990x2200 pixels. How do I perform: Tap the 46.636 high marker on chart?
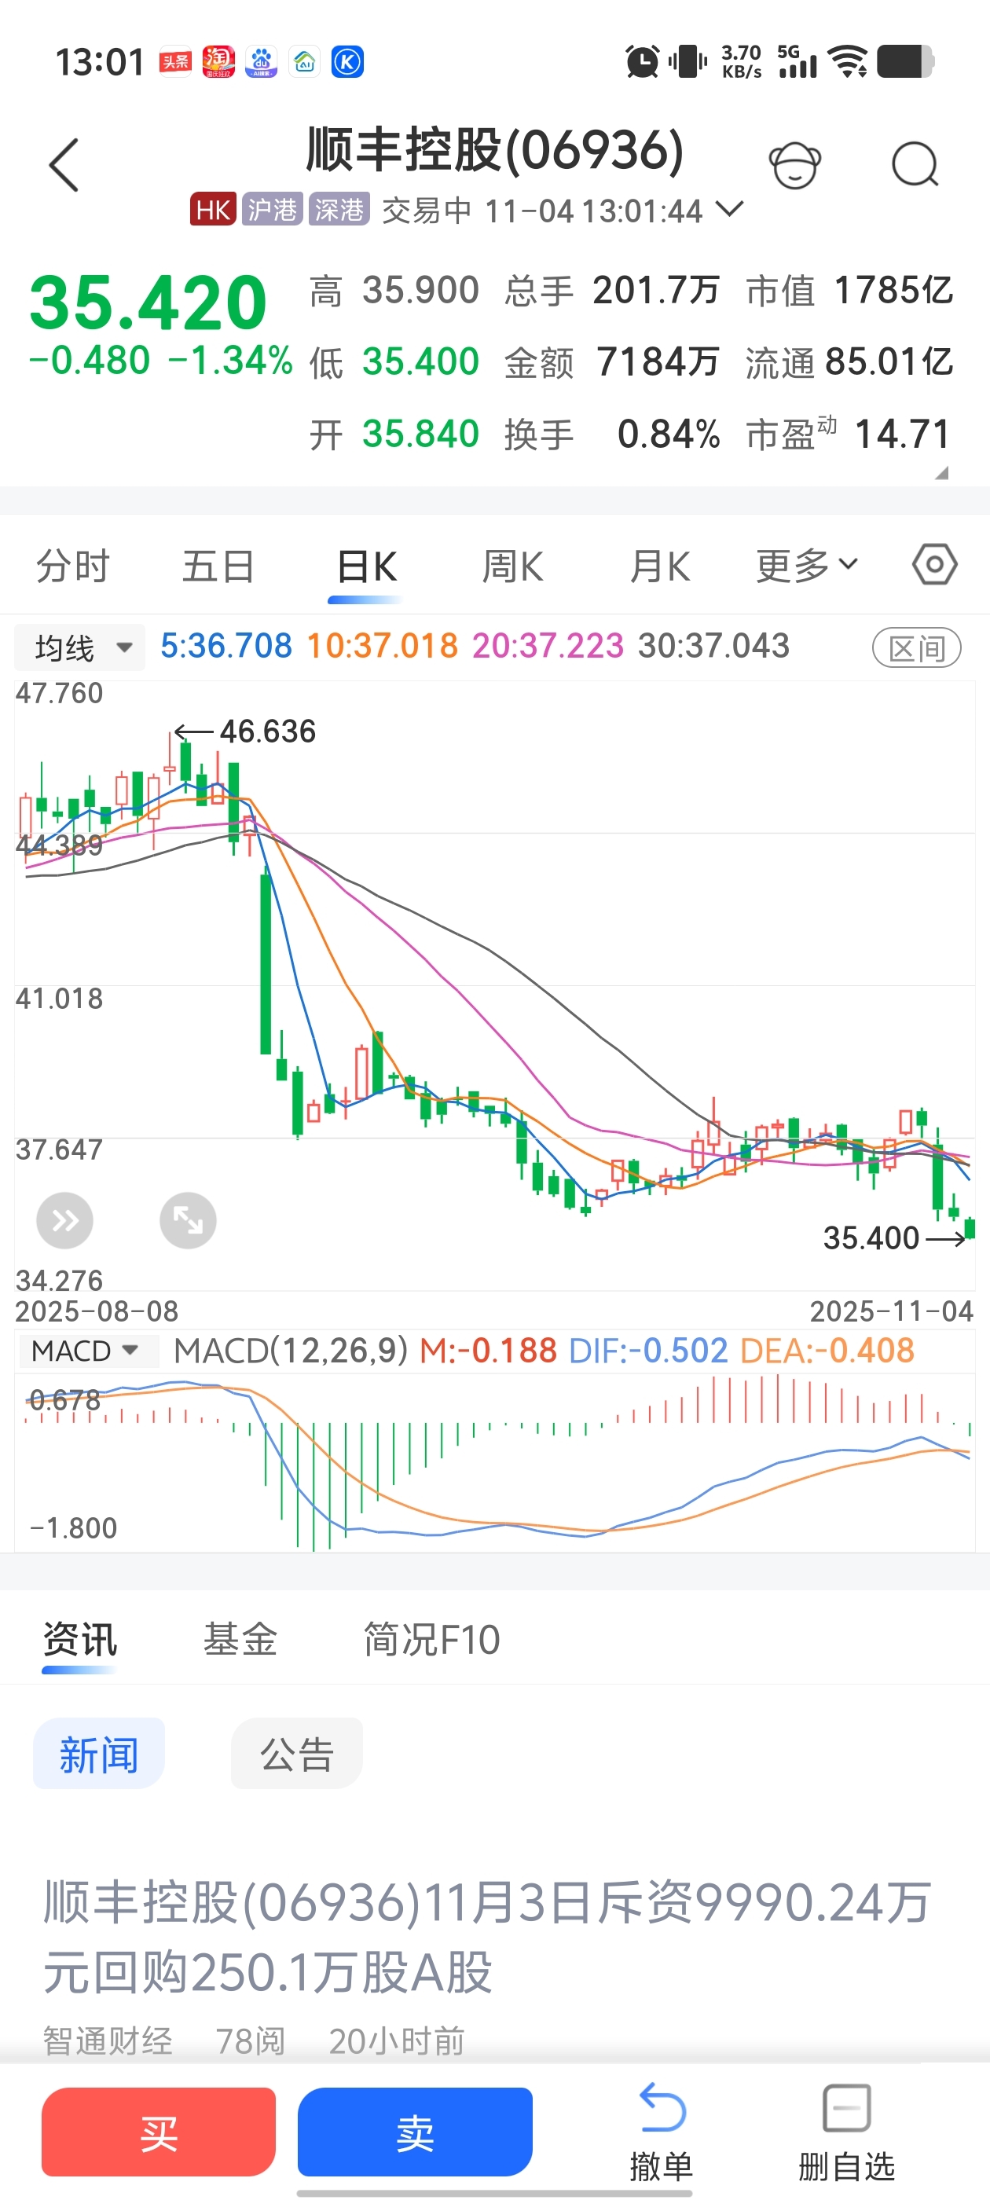pyautogui.click(x=267, y=731)
